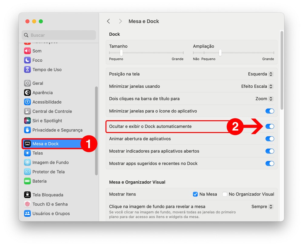Click the Mesa e Organizador Visual heading

[137, 182]
